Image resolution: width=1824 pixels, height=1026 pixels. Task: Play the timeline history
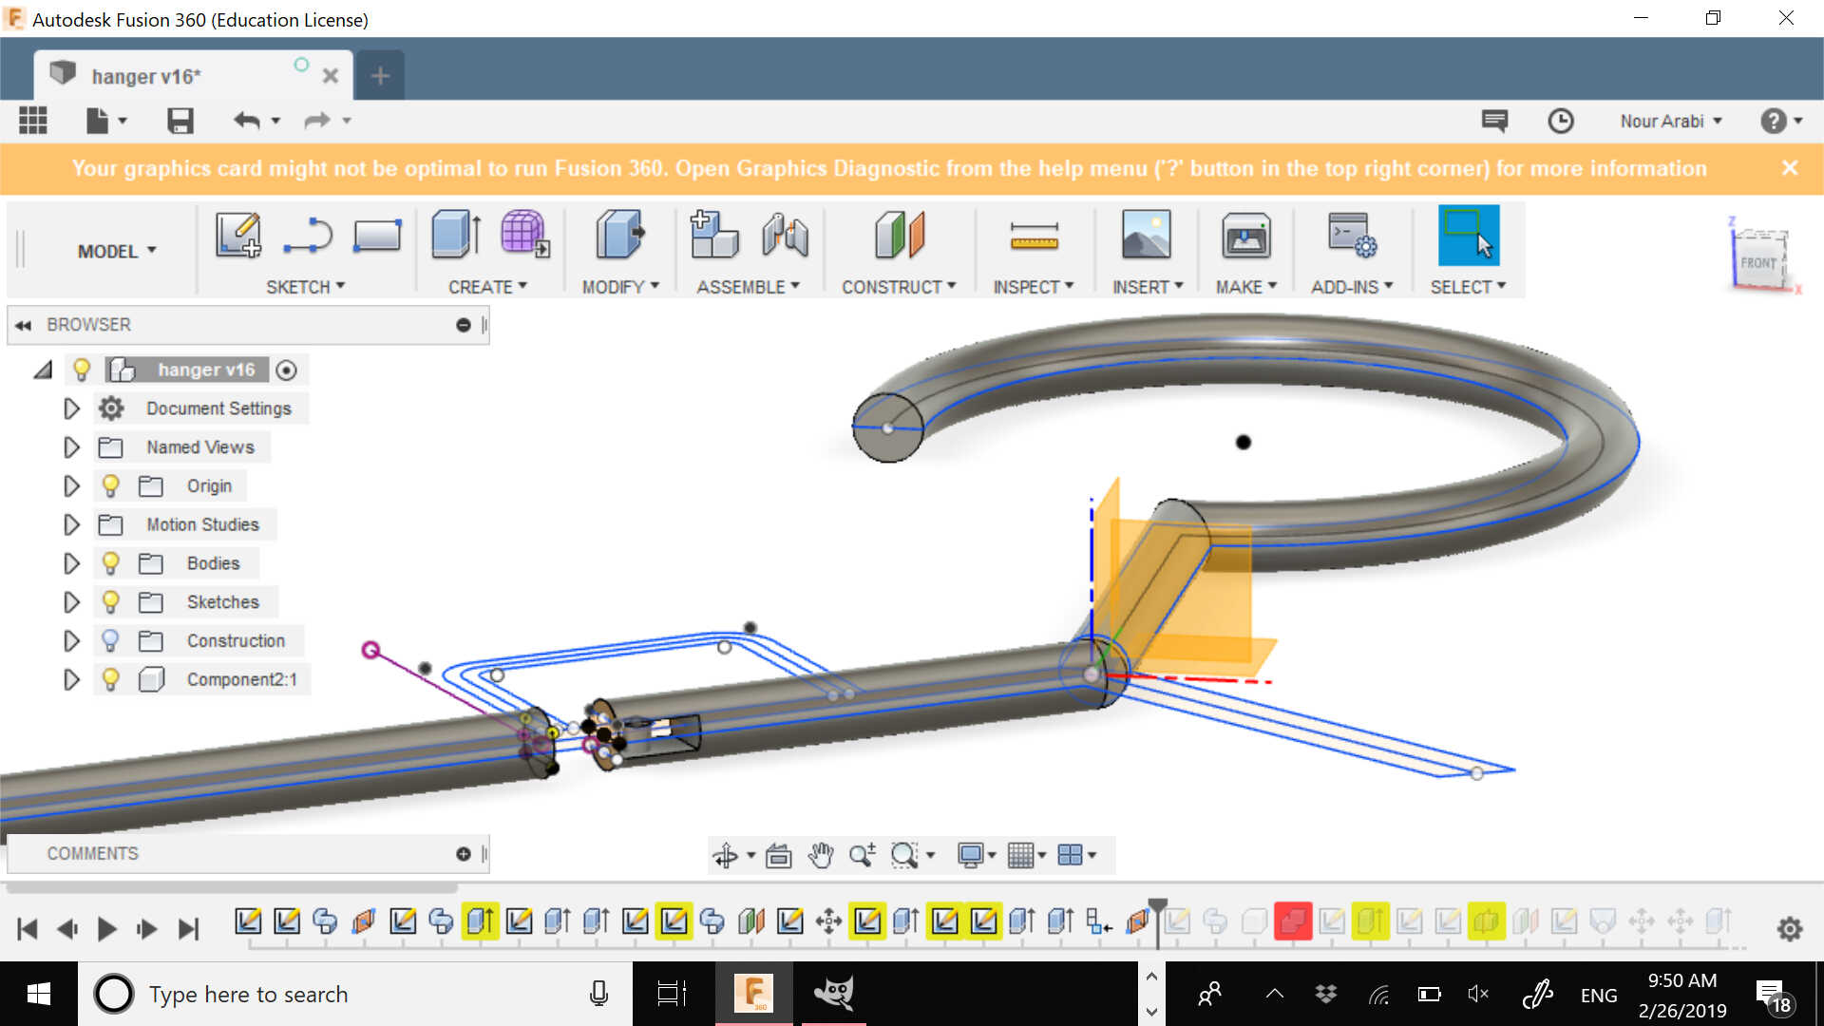click(x=106, y=929)
